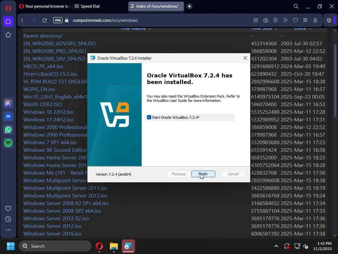Click the send arrow icon in toolbar
The width and height of the screenshot is (338, 254).
tap(286, 20)
